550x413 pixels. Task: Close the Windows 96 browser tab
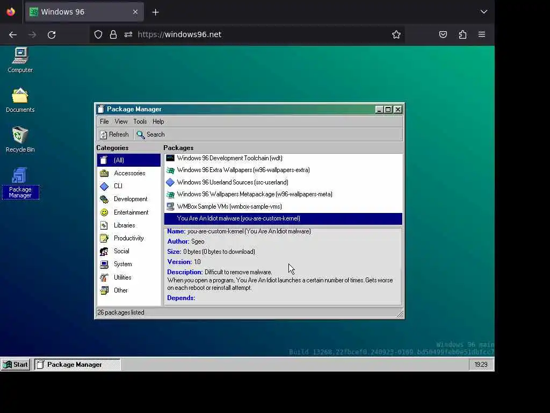tap(135, 12)
